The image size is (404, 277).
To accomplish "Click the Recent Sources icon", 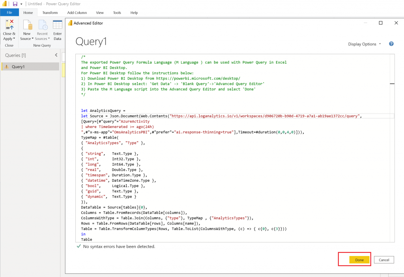I will click(42, 25).
